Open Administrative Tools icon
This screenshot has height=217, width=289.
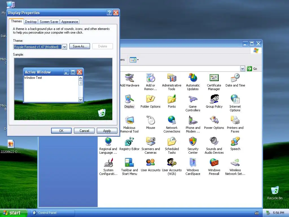pyautogui.click(x=172, y=82)
